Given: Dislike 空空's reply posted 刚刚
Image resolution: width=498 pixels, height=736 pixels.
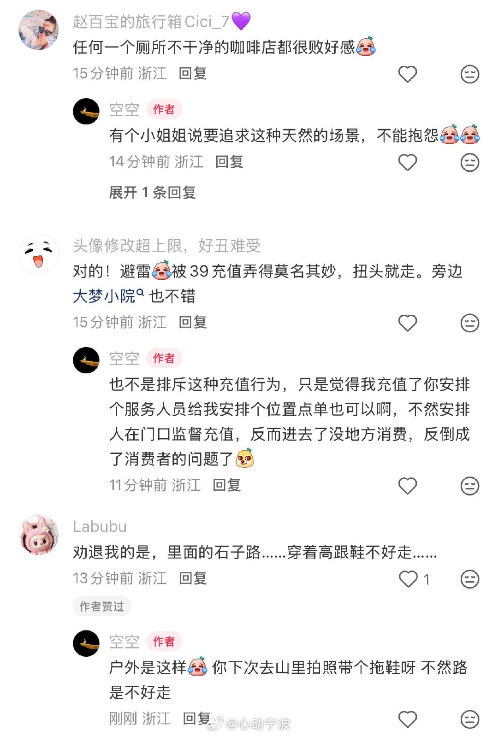Looking at the screenshot, I should (469, 719).
